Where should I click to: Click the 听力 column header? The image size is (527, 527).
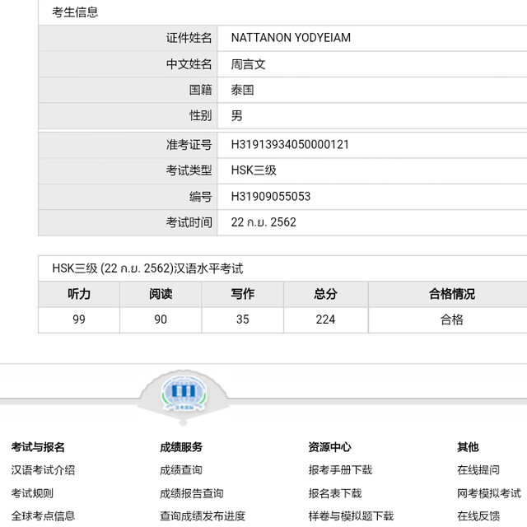(x=79, y=294)
